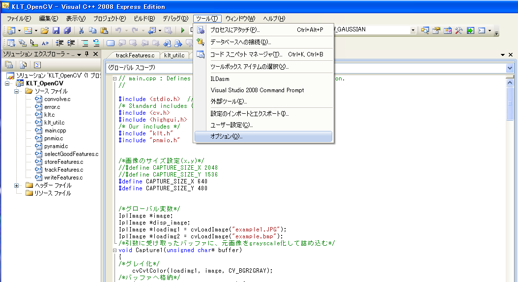Click the Add New Item toolbar icon
This screenshot has height=282, width=518.
click(x=28, y=30)
